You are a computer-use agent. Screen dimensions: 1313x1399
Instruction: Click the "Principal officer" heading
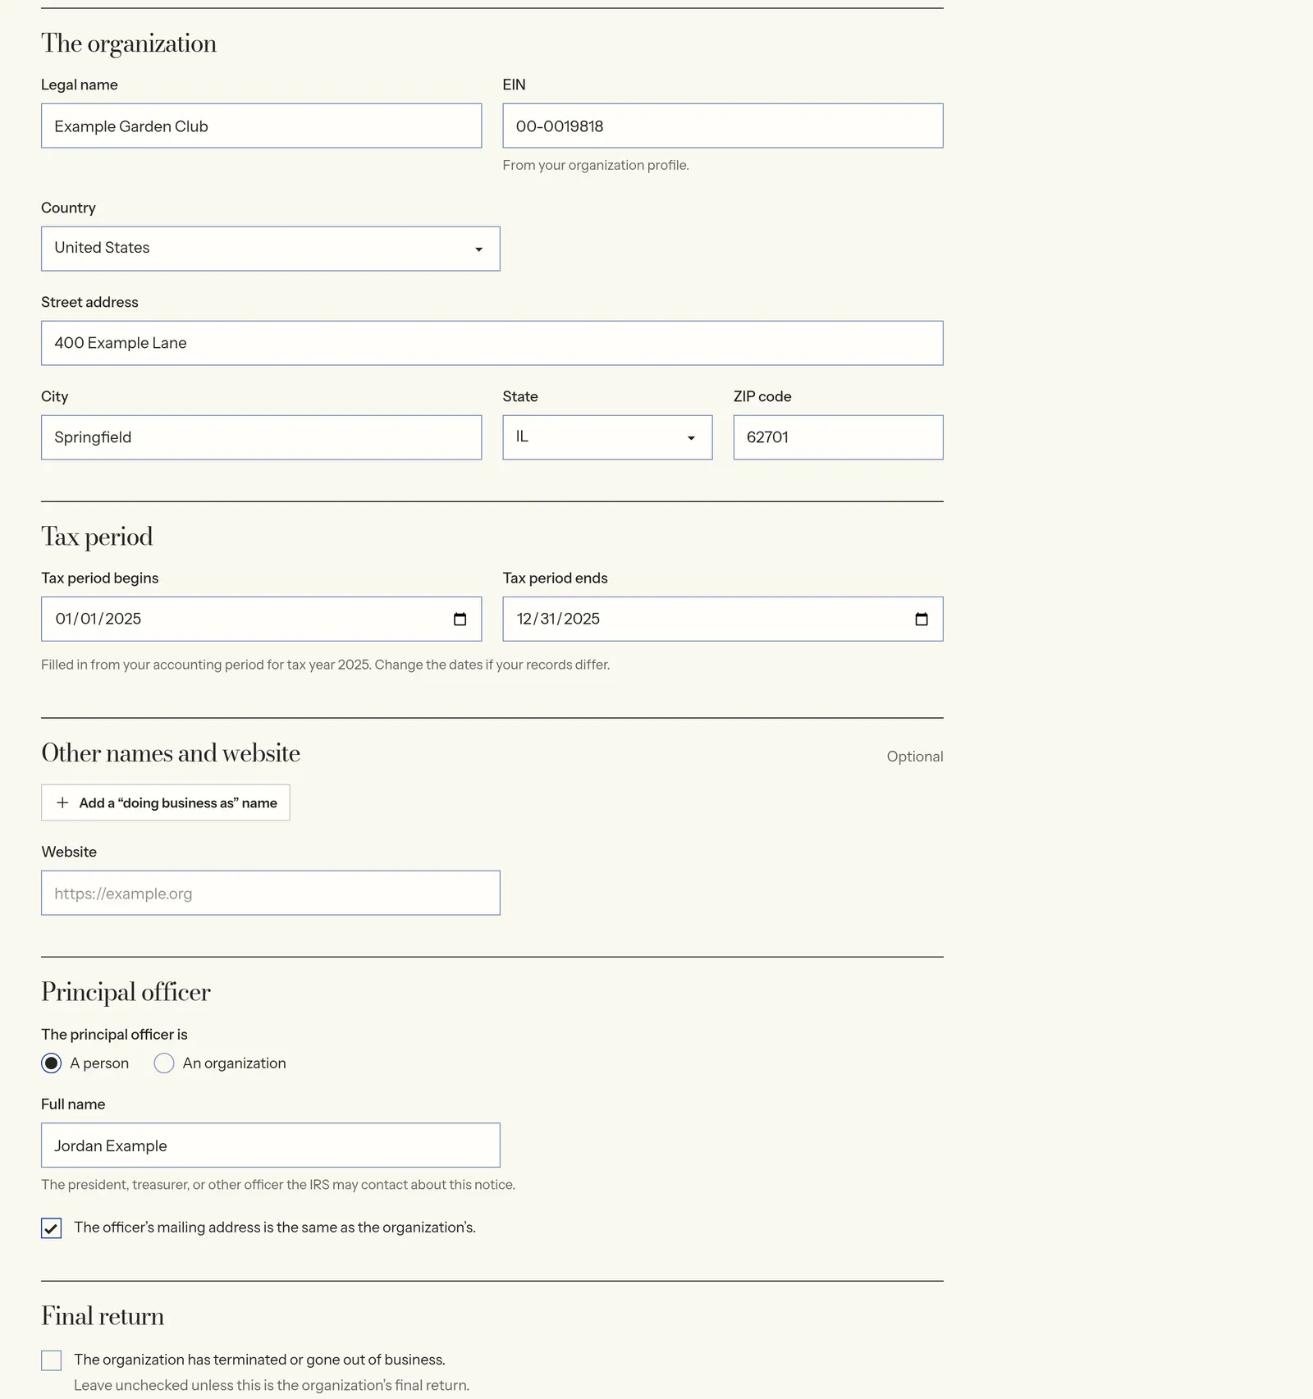[126, 992]
